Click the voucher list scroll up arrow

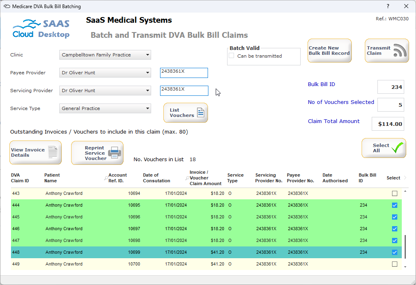coord(405,191)
